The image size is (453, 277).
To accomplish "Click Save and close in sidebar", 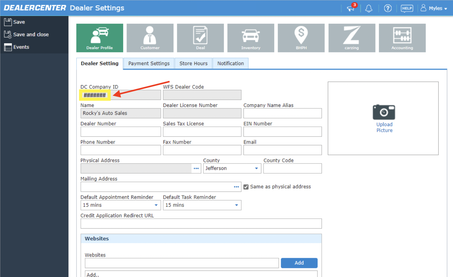I will tap(31, 35).
